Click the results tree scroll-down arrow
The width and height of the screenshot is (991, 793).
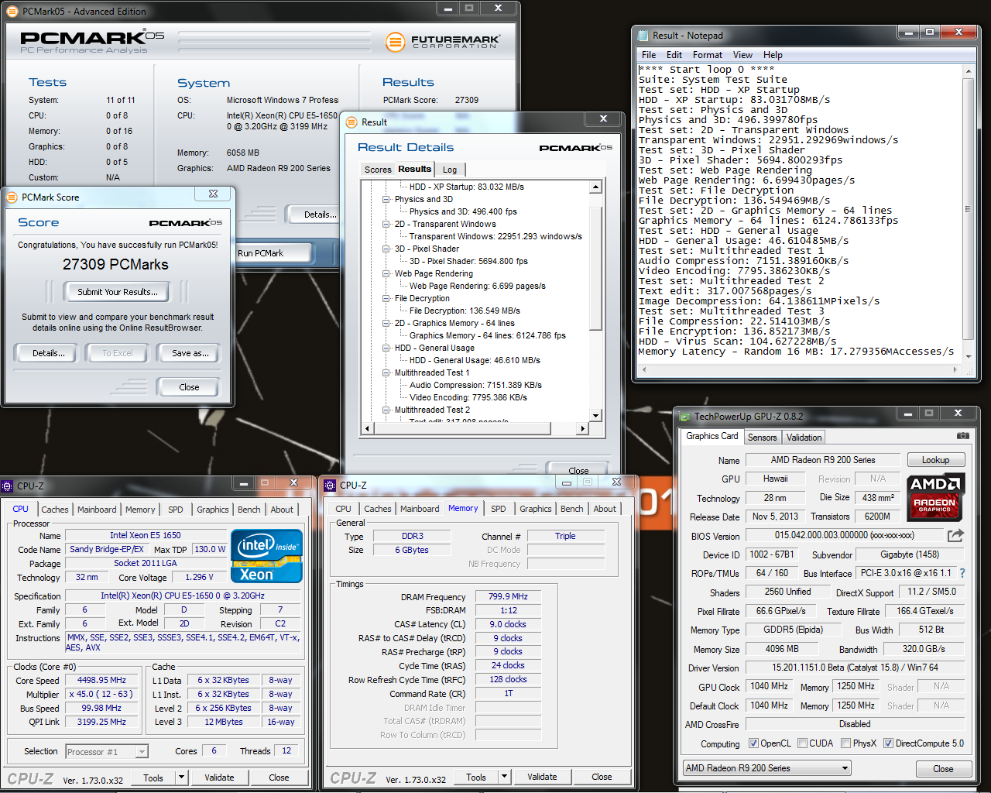(x=595, y=416)
